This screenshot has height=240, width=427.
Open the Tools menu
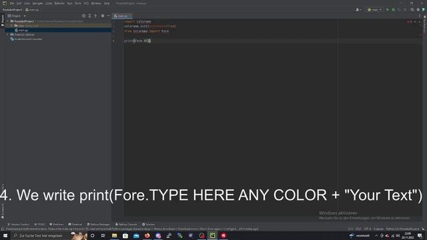coord(78,3)
